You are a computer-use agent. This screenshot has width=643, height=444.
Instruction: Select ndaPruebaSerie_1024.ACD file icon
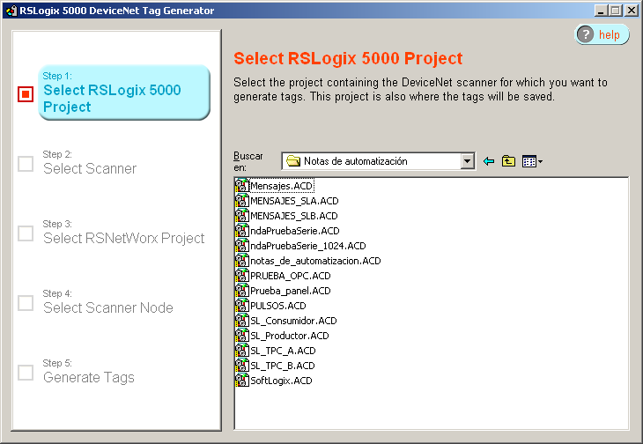pos(242,246)
